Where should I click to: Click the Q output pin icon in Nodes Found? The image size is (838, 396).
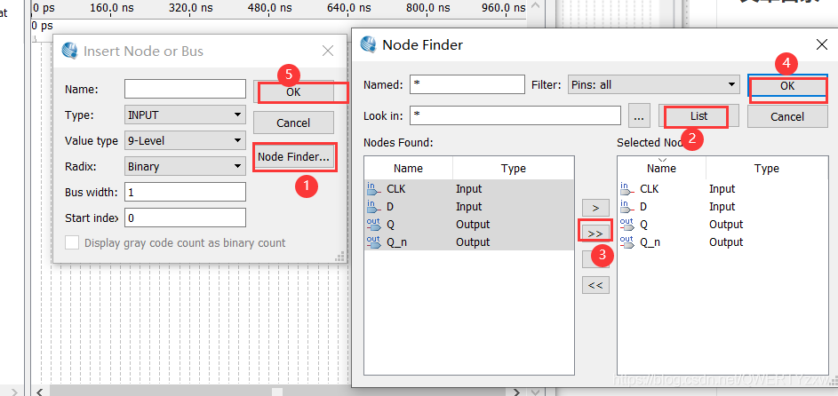(x=373, y=224)
